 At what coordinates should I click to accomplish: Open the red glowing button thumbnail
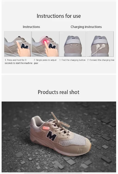(45, 44)
